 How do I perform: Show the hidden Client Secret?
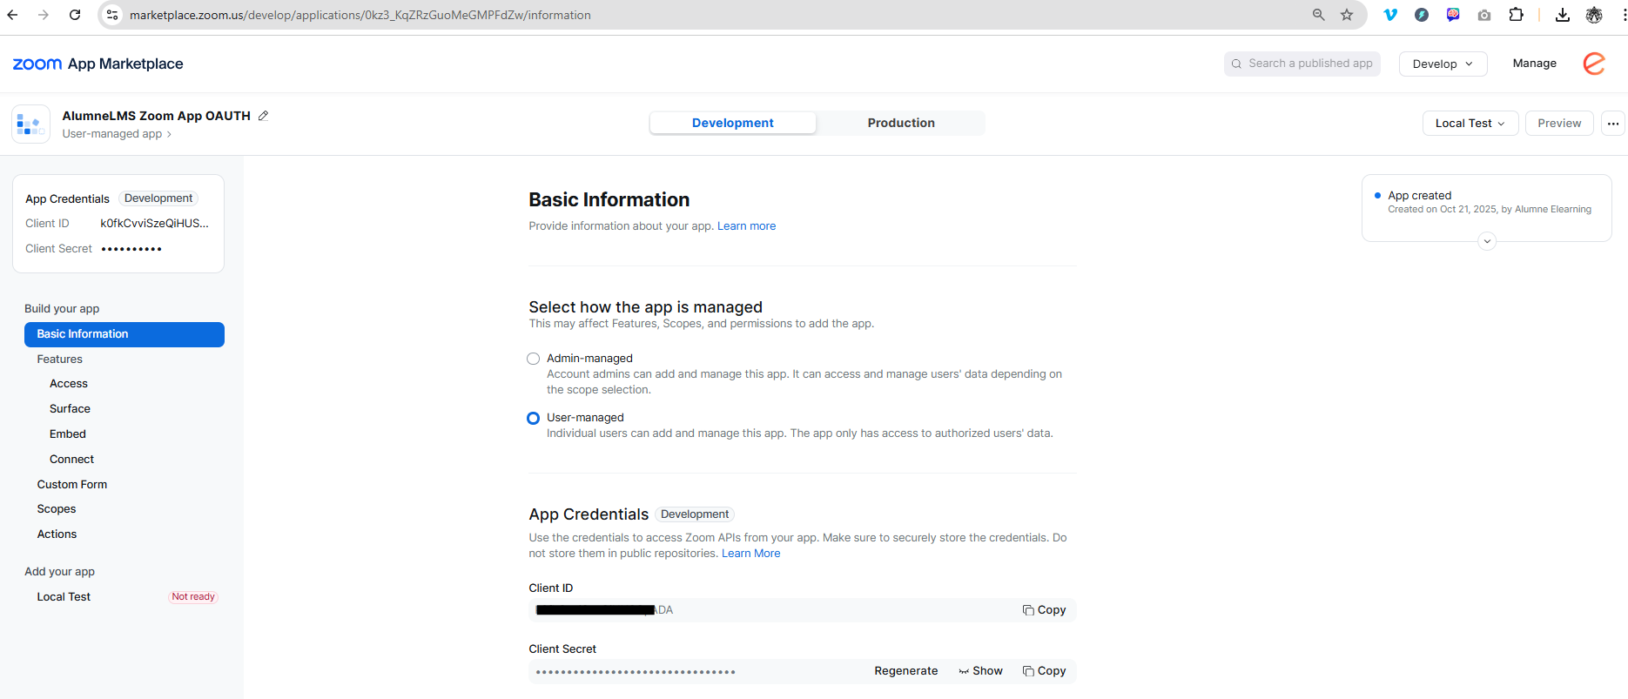pyautogui.click(x=980, y=671)
